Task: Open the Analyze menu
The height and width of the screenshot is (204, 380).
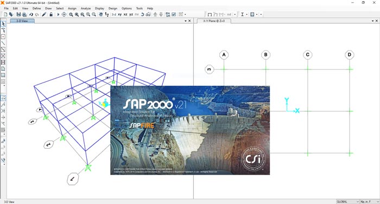Action: pos(86,8)
